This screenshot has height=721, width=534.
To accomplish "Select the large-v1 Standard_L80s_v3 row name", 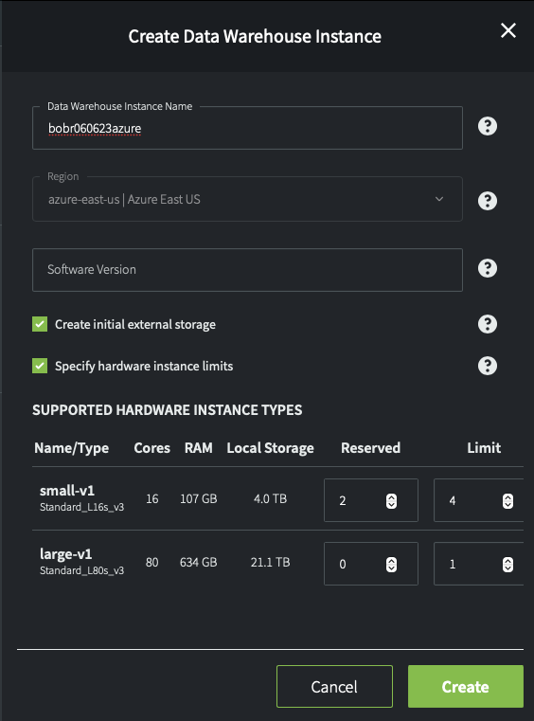I will (x=81, y=562).
